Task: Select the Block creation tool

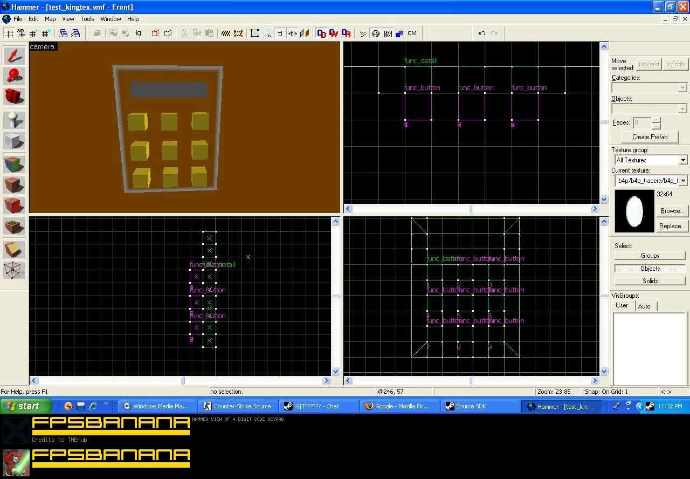Action: click(x=14, y=141)
